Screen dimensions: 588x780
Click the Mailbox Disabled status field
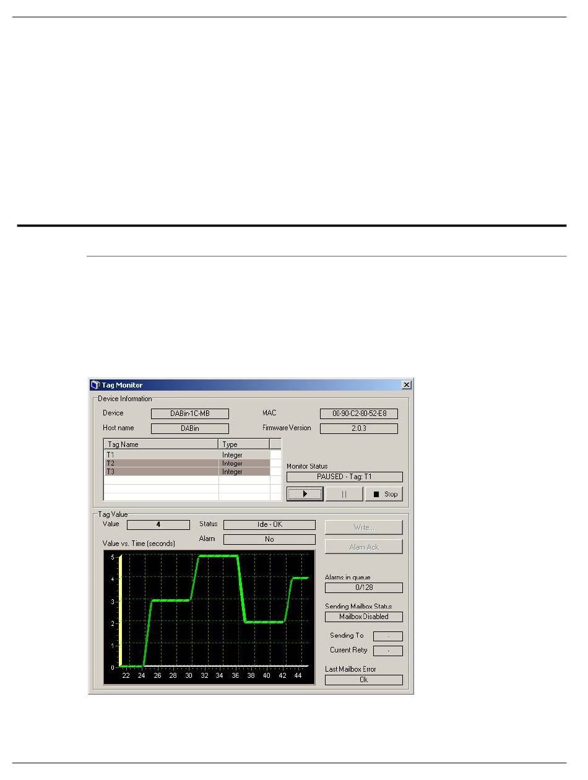point(364,617)
